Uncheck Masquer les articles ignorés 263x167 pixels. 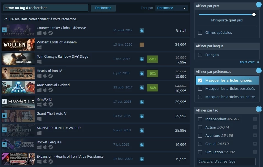pyautogui.click(x=200, y=80)
